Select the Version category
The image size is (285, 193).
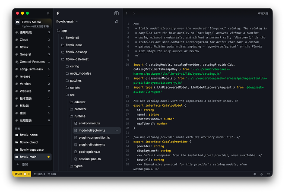[x=33, y=84]
